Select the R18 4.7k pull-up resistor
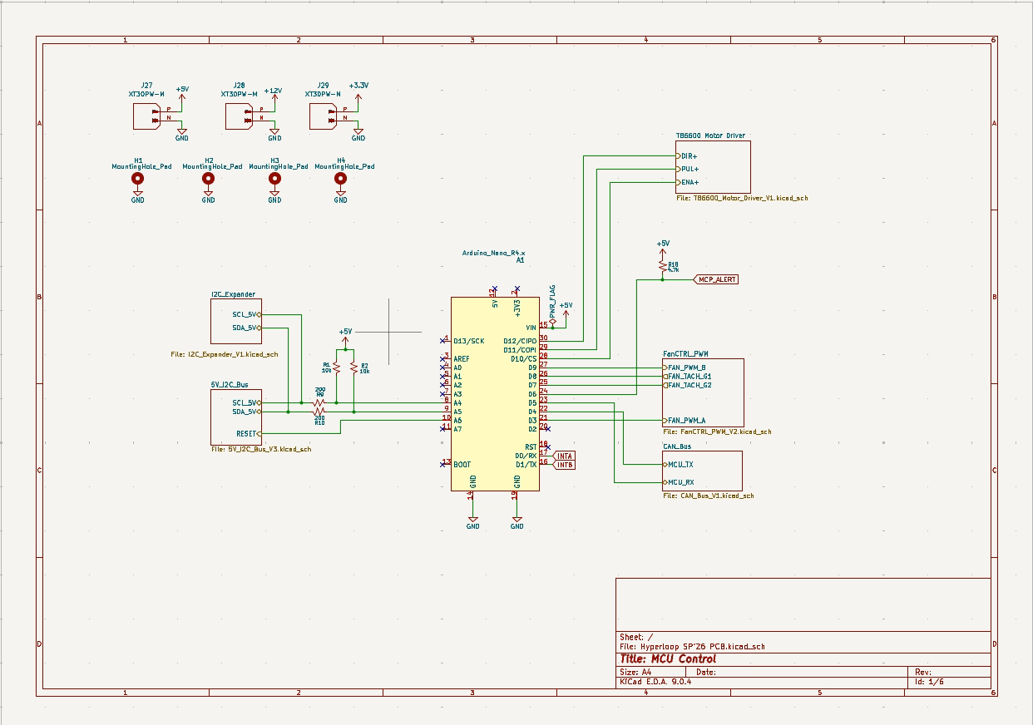Screen dimensions: 1033x725 (x=663, y=266)
